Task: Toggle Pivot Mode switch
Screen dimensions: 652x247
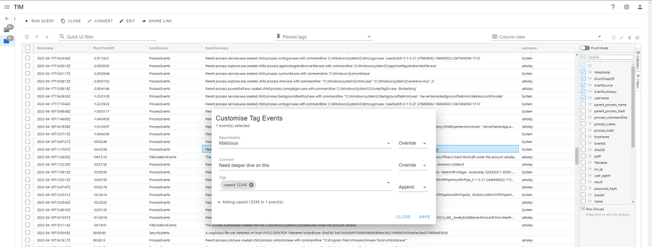Action: [584, 48]
